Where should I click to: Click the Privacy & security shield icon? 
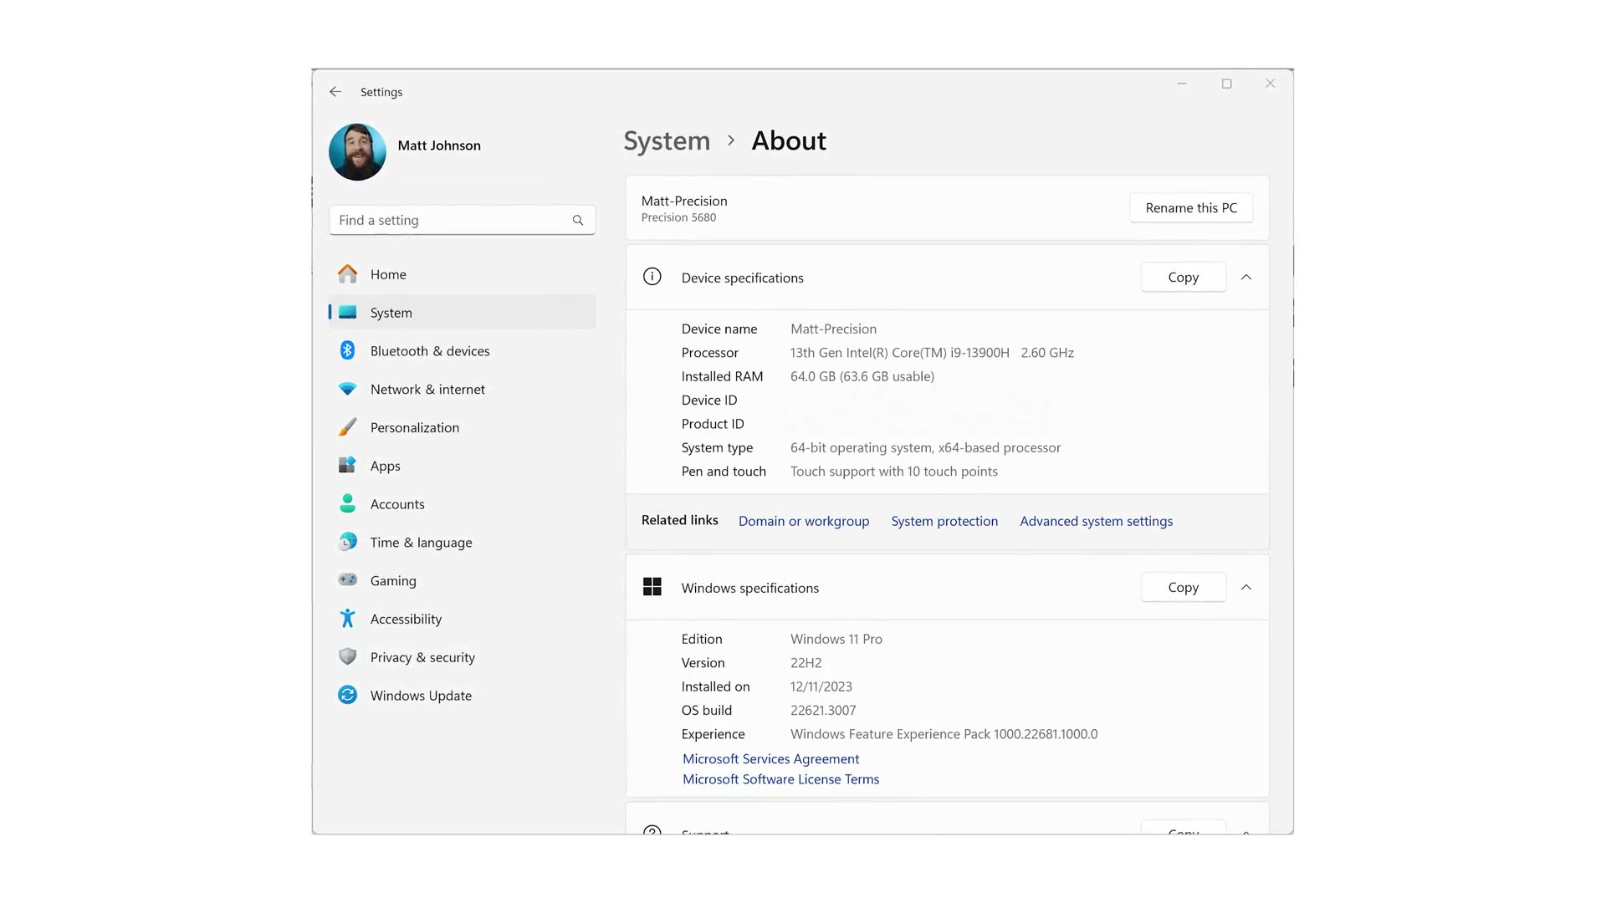(347, 657)
